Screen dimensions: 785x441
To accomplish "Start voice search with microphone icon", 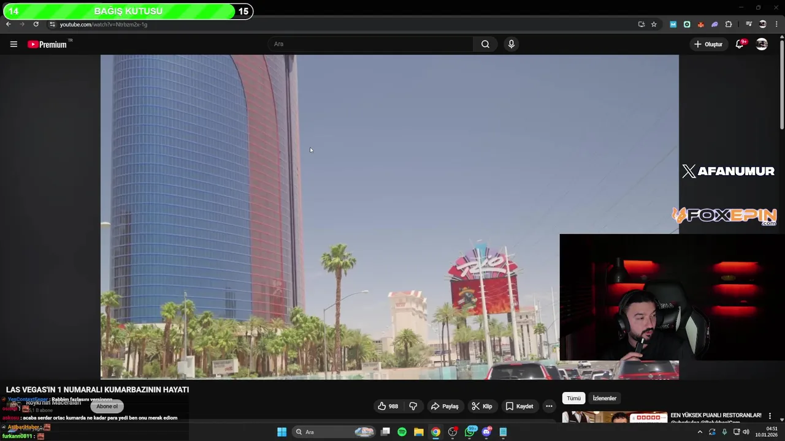I will click(x=511, y=44).
